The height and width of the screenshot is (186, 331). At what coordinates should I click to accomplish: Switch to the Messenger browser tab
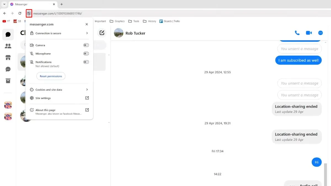[x=30, y=4]
